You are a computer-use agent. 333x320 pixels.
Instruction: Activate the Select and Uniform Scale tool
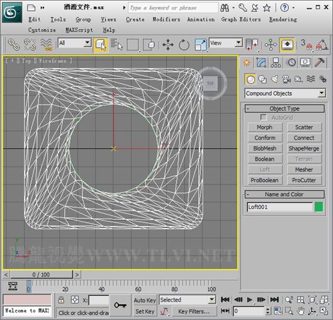tap(200, 45)
